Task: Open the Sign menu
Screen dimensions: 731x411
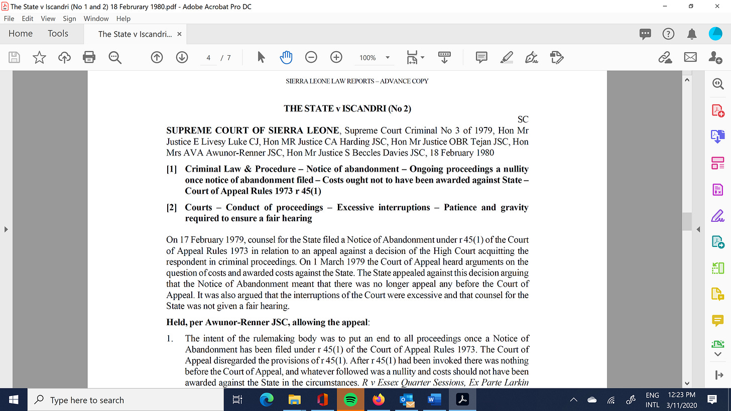Action: pyautogui.click(x=69, y=19)
